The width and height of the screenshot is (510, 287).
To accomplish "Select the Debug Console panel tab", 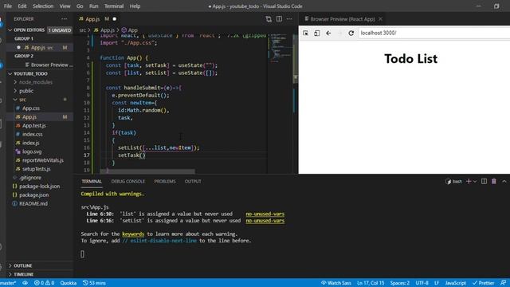I will point(128,181).
